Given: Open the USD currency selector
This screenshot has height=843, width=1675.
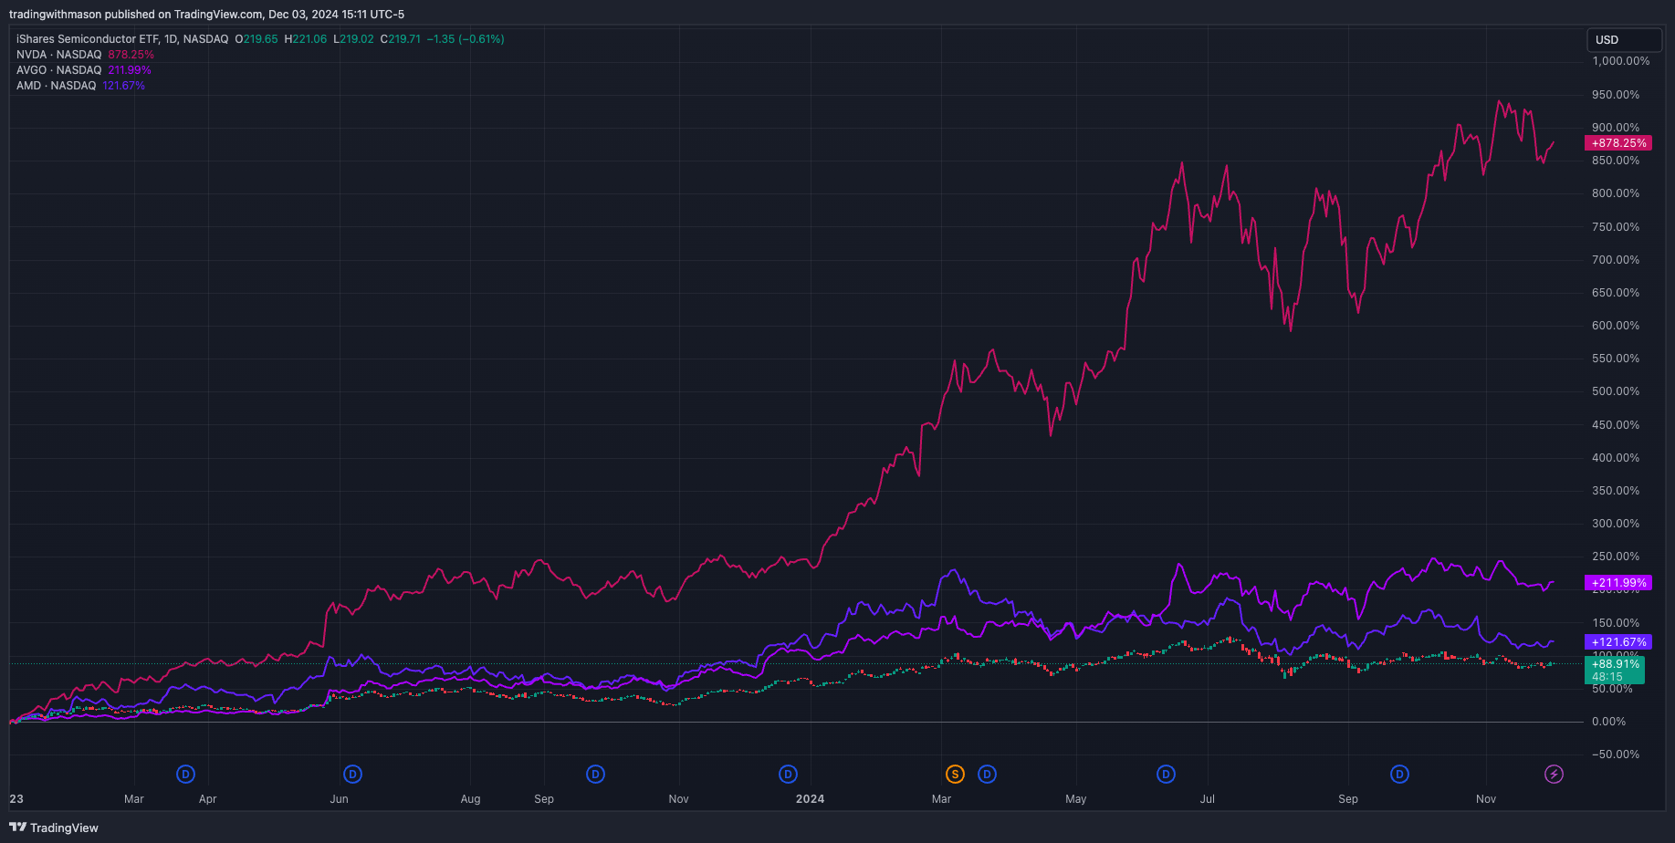Looking at the screenshot, I should click(1624, 40).
